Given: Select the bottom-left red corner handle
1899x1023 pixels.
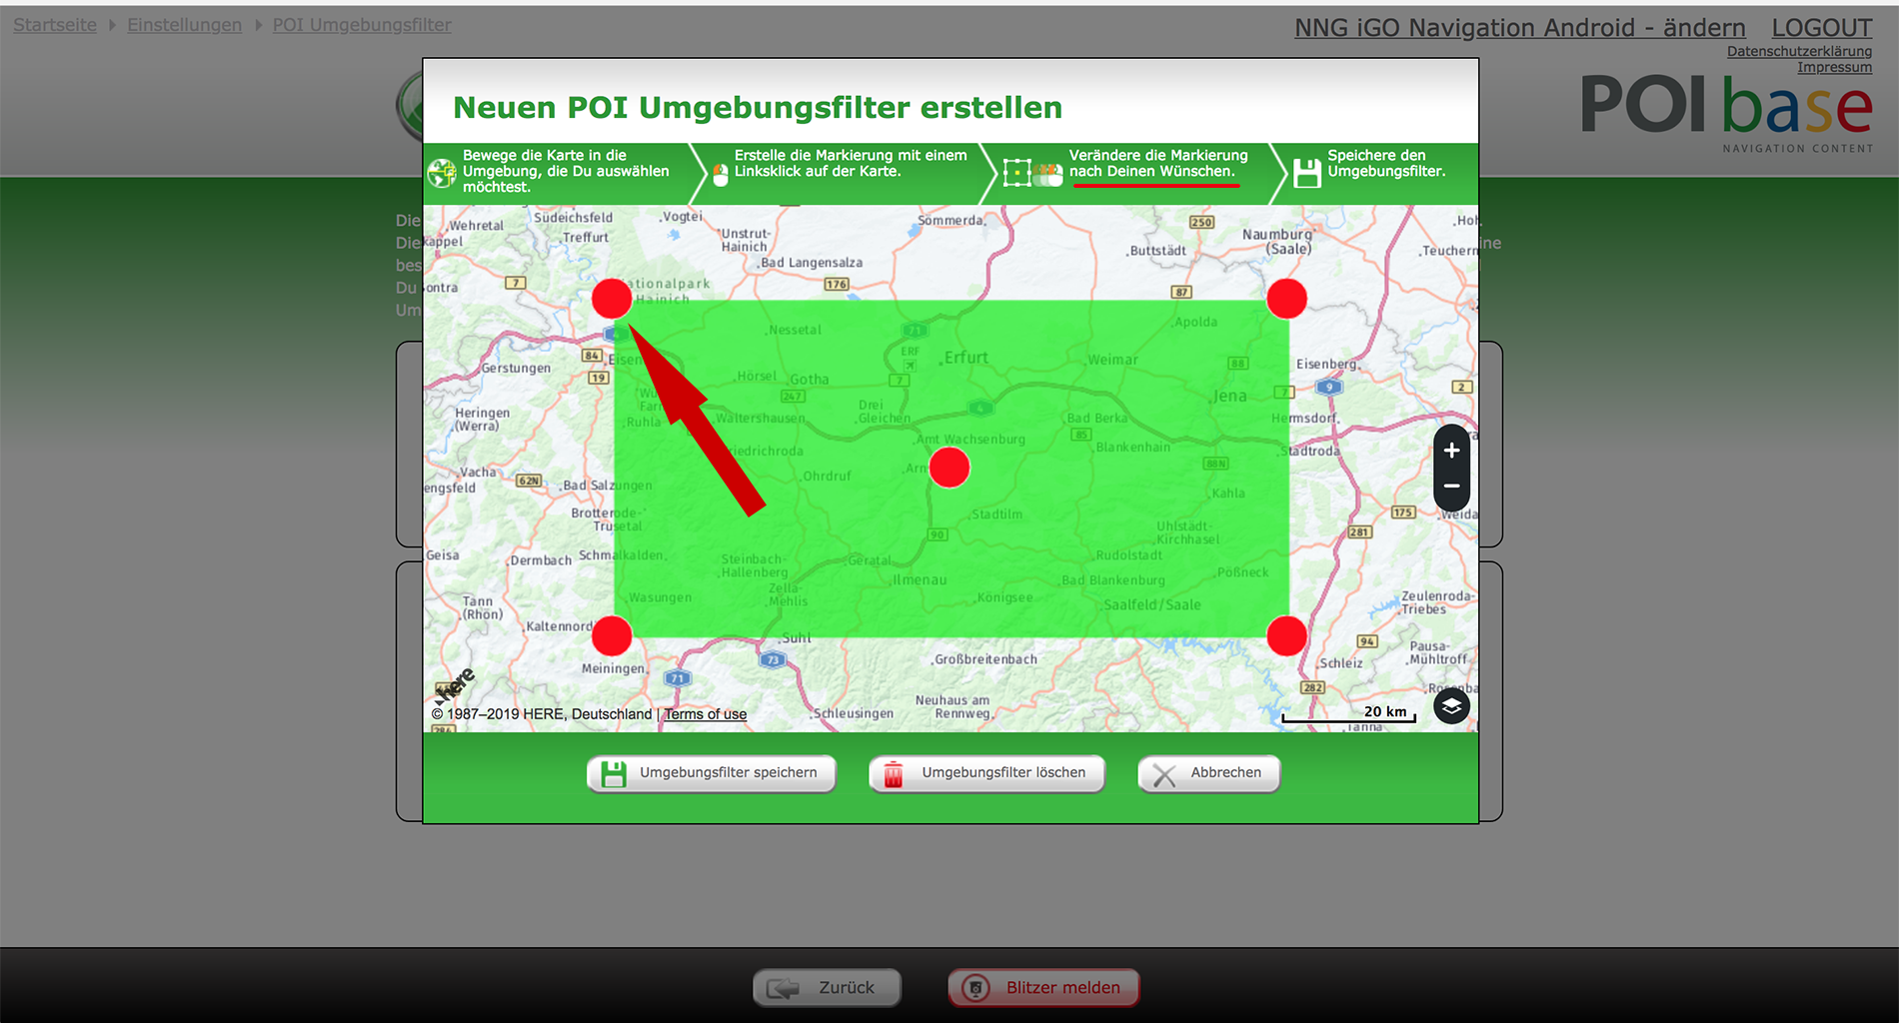Looking at the screenshot, I should 612,635.
